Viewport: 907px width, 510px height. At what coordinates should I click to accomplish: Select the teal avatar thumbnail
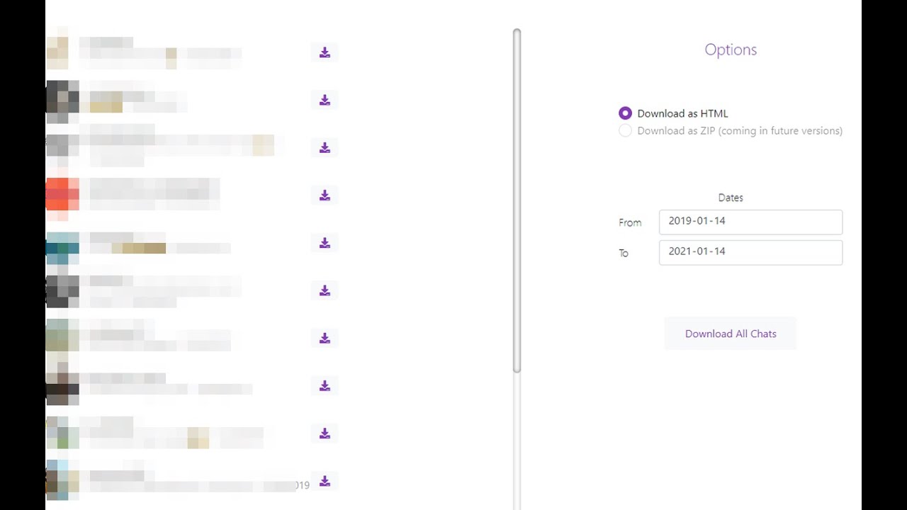(x=62, y=248)
